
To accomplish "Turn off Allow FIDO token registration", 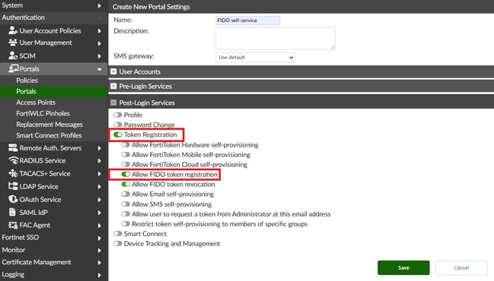I will click(126, 174).
